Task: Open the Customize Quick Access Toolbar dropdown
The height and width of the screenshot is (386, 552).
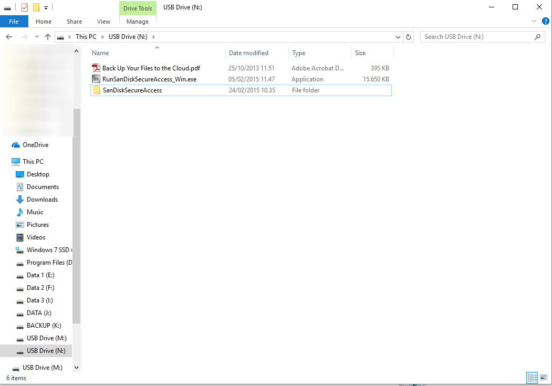Action: (46, 7)
